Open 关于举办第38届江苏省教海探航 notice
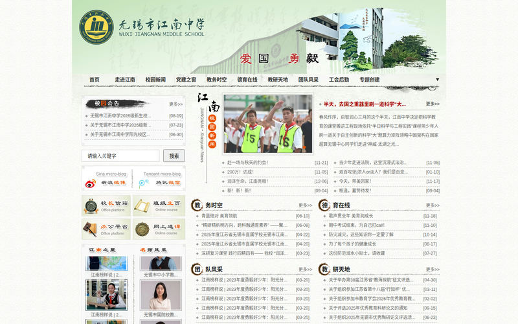This screenshot has height=324, width=518. pyautogui.click(x=371, y=280)
